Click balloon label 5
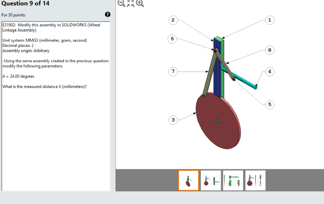Screen dimensions: 324x204 pos(269,105)
